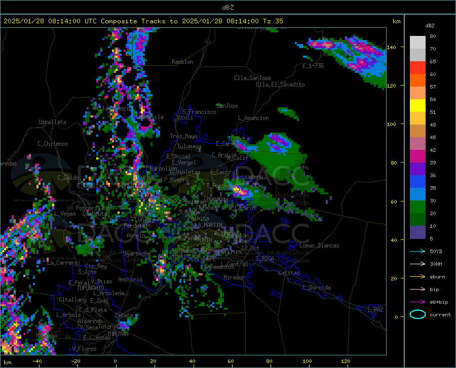Click the cyan 'current' ellipse legend icon

[417, 314]
